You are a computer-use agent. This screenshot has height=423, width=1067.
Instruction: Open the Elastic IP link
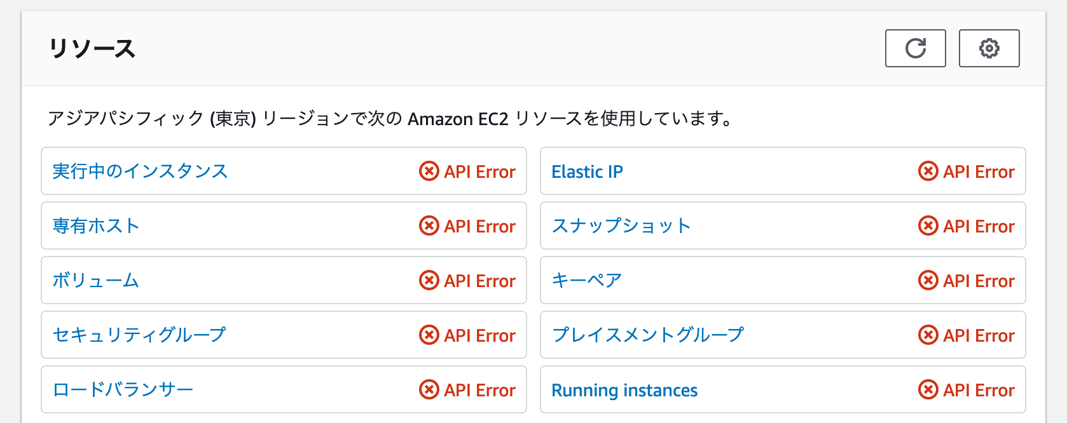(587, 171)
